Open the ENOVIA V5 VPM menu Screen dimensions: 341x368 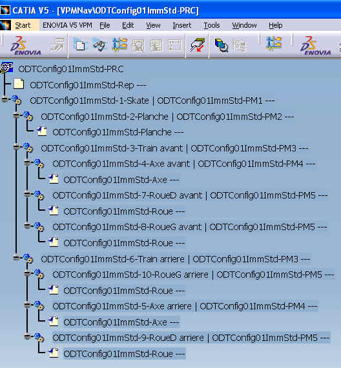click(x=67, y=25)
